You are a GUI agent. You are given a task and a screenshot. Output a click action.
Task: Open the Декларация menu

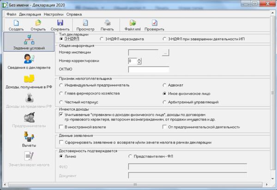tap(30, 14)
